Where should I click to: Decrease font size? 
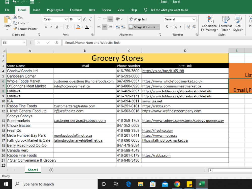tap(90, 19)
